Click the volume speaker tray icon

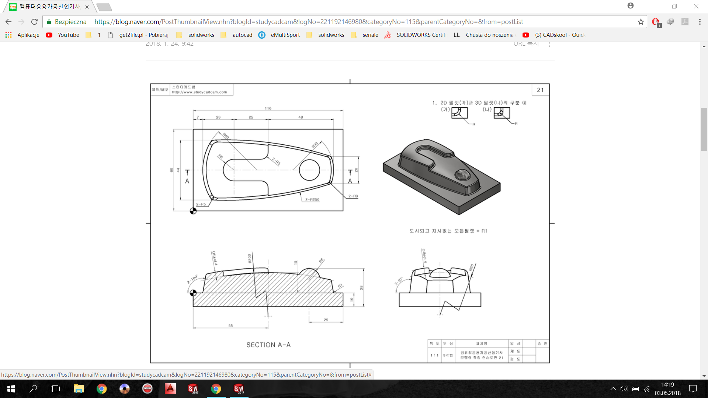[624, 389]
